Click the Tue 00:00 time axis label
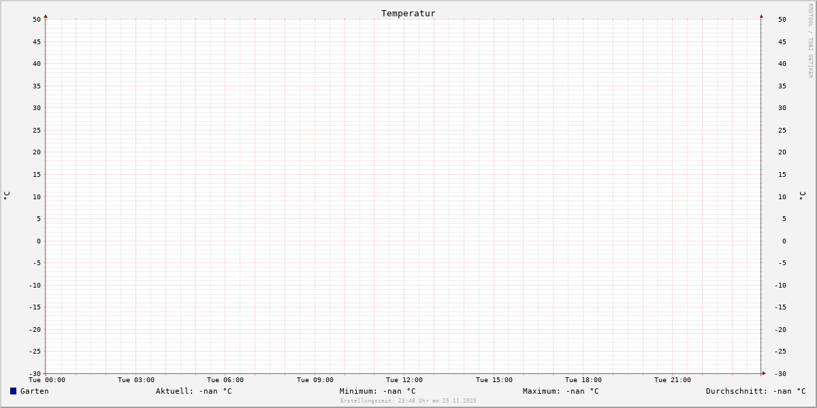This screenshot has height=408, width=817. [46, 380]
